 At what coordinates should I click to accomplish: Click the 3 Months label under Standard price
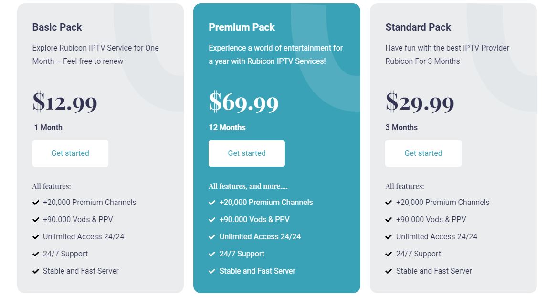pyautogui.click(x=401, y=127)
